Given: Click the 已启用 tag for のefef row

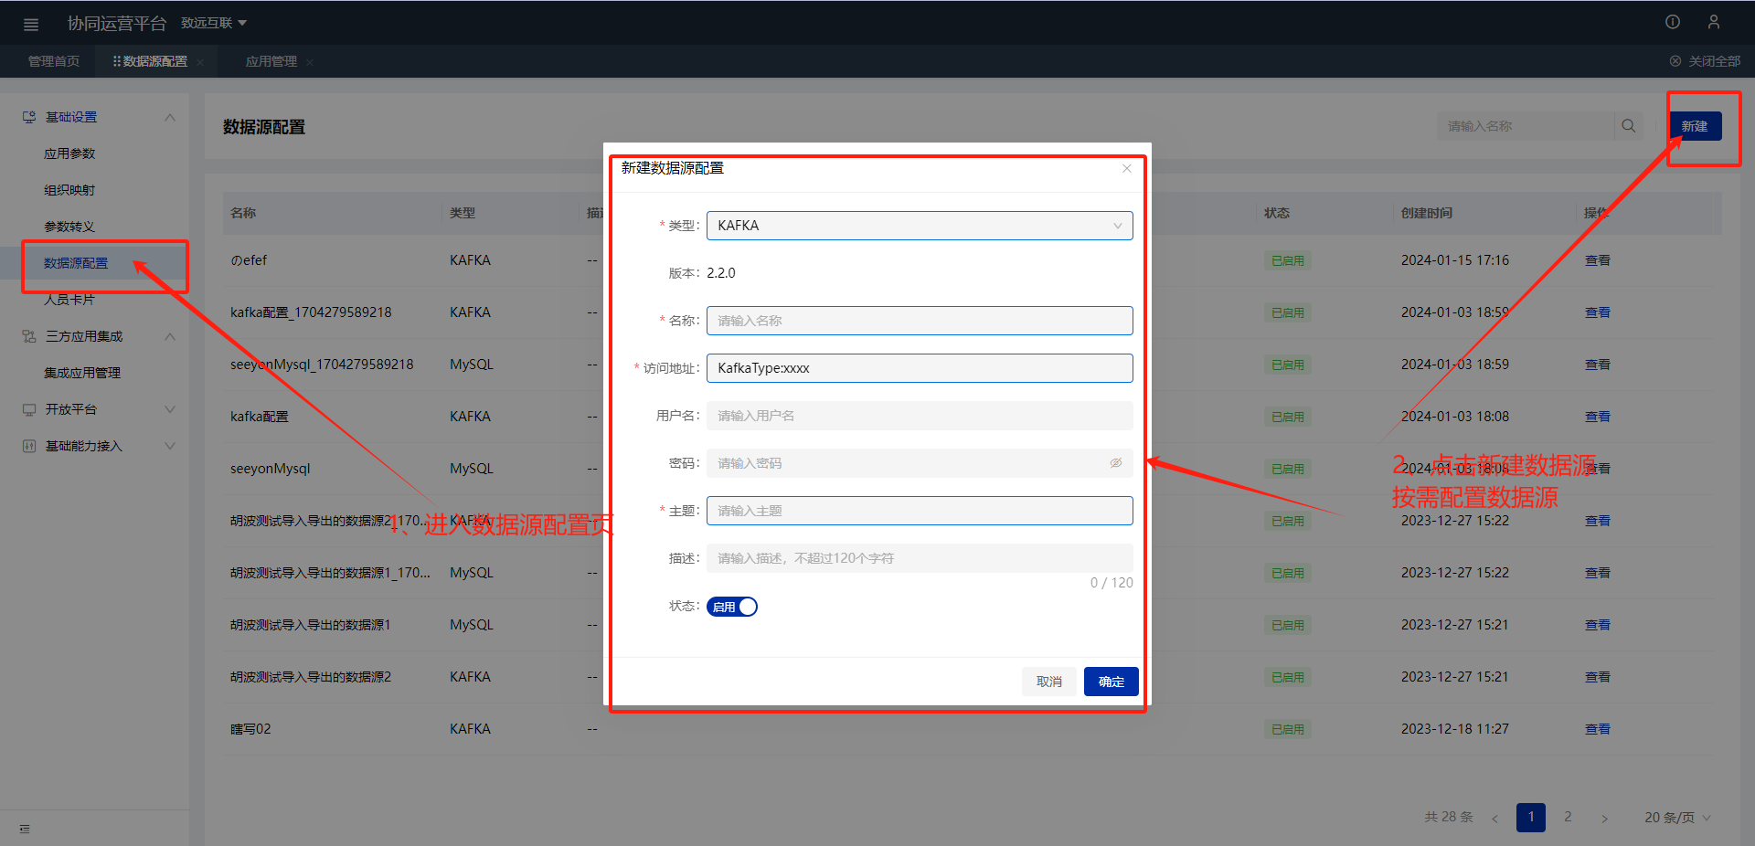Looking at the screenshot, I should click(1288, 260).
